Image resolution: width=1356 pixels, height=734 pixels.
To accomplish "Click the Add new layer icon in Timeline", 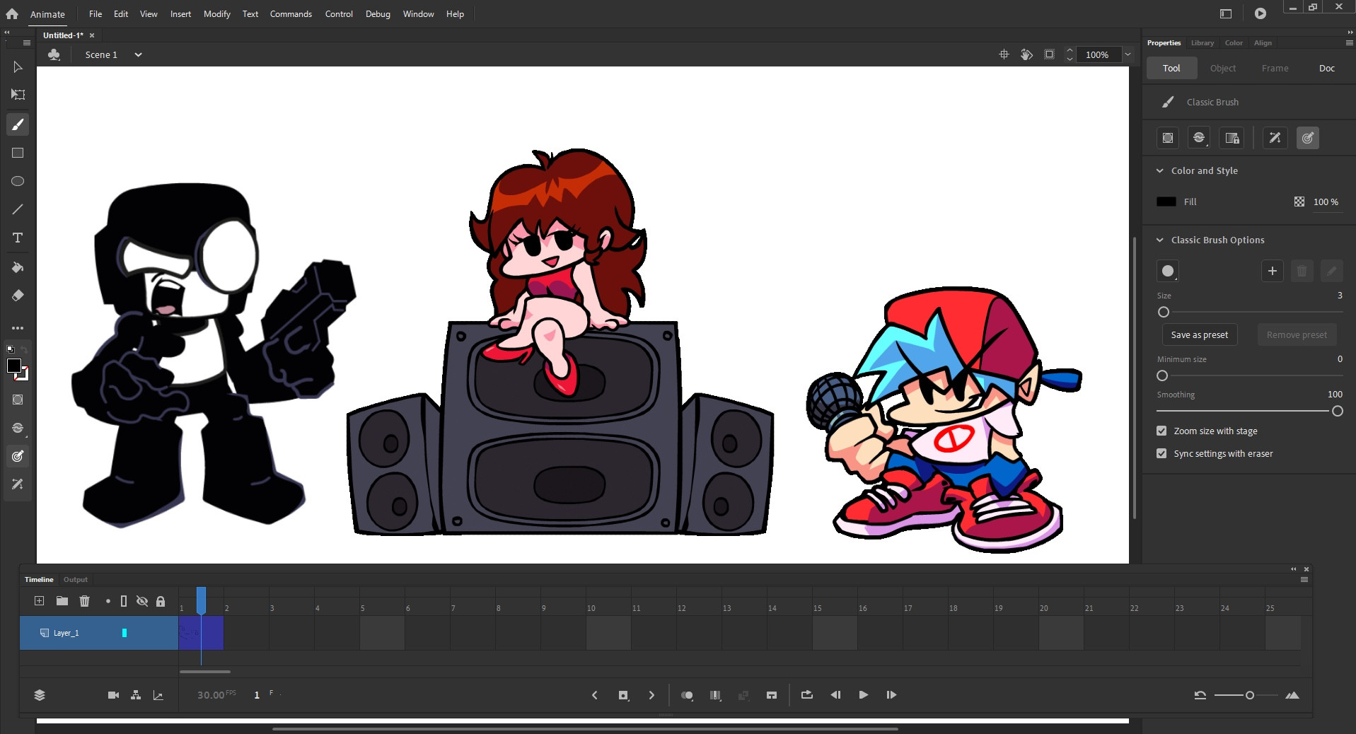I will 39,601.
